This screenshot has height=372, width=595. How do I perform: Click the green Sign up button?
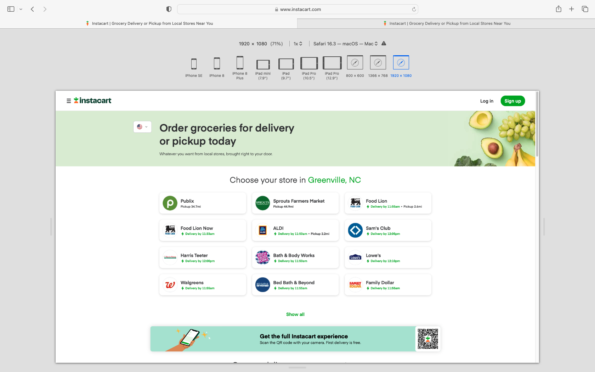click(x=512, y=101)
